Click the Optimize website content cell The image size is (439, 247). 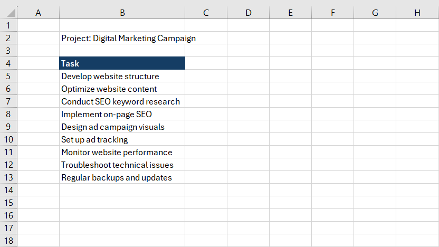tap(122, 89)
